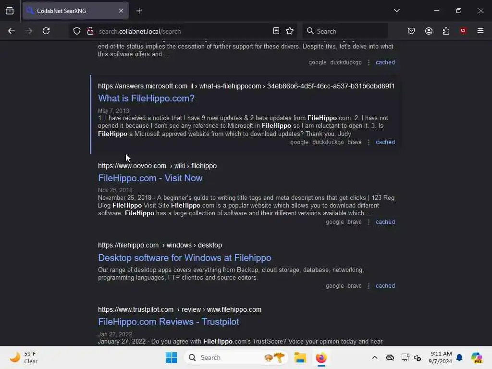Open three-dot menu on the topmost result
492x369 pixels.
point(369,62)
